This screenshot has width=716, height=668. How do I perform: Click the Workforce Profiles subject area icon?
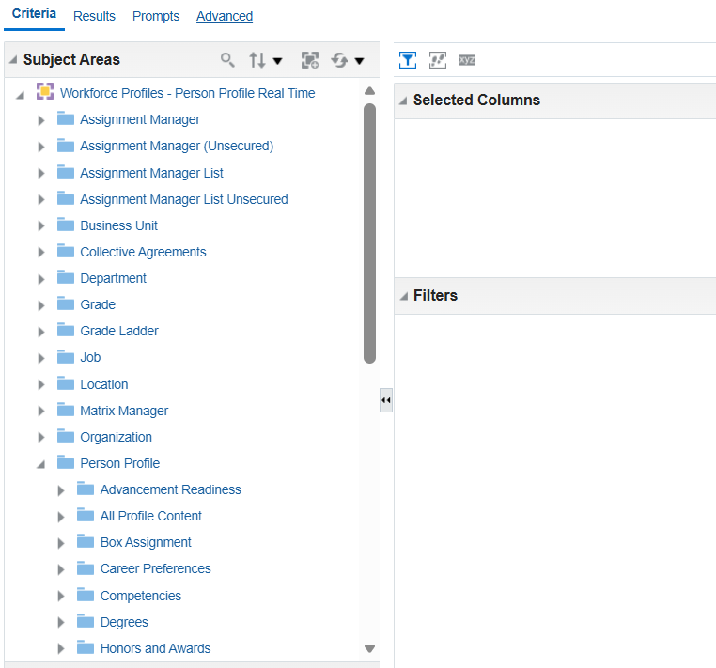pos(45,91)
